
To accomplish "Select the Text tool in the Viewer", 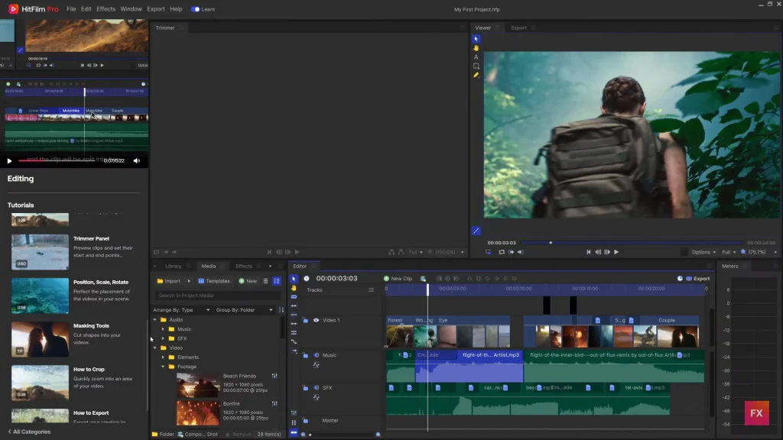I will click(476, 57).
